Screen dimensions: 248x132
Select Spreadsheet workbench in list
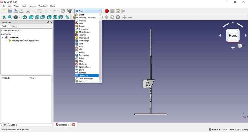(87, 67)
